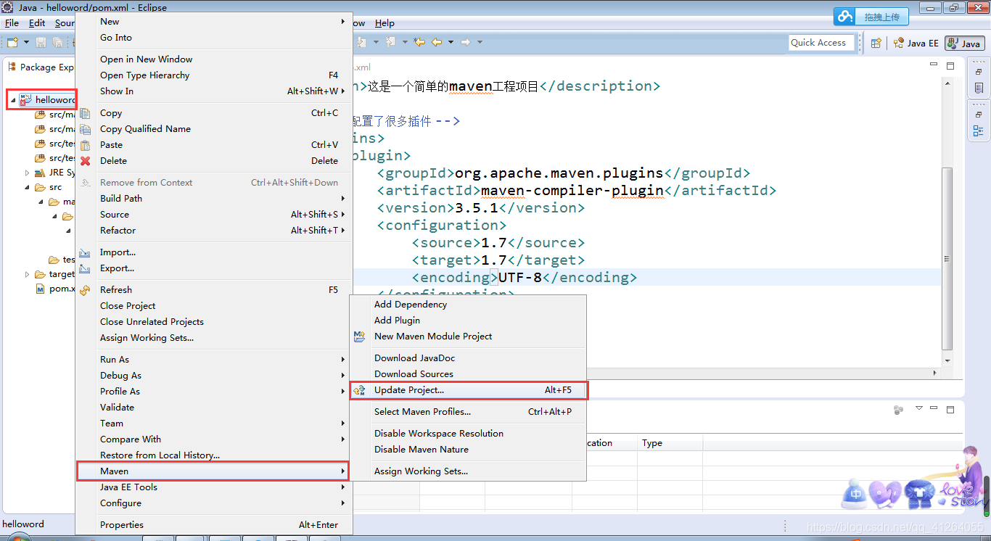Minimize the editor area
Screen dimensions: 991x541
click(x=934, y=65)
